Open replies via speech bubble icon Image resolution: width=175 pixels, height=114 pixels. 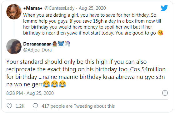[35, 106]
